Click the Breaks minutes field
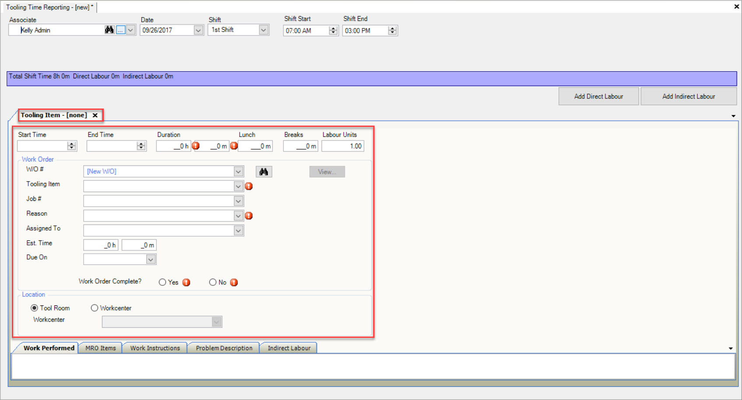Viewport: 742px width, 400px height. (x=300, y=146)
